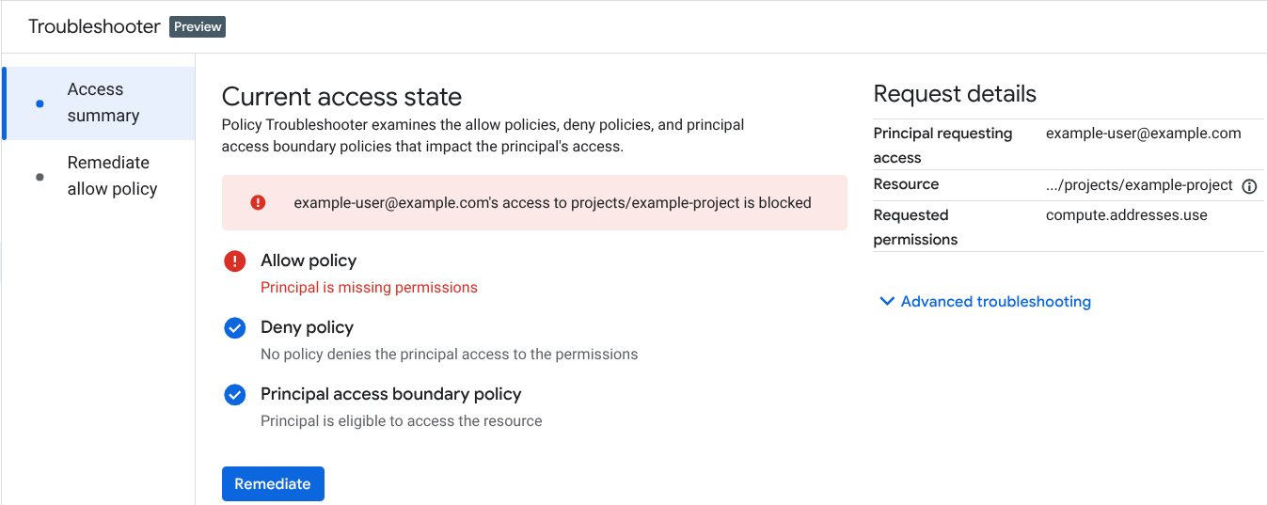Click the Allow policy heading
The image size is (1267, 505).
pyautogui.click(x=309, y=260)
